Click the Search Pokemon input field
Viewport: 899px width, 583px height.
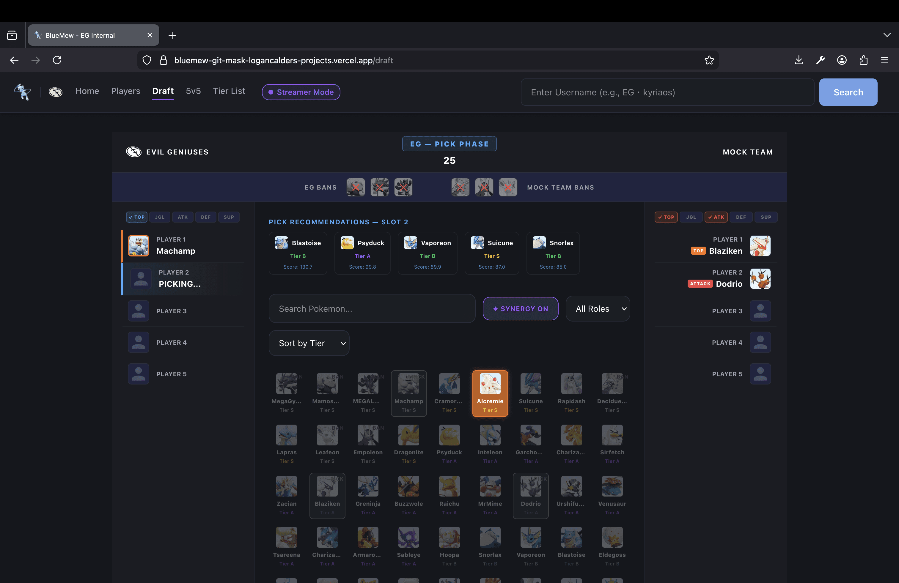click(372, 308)
